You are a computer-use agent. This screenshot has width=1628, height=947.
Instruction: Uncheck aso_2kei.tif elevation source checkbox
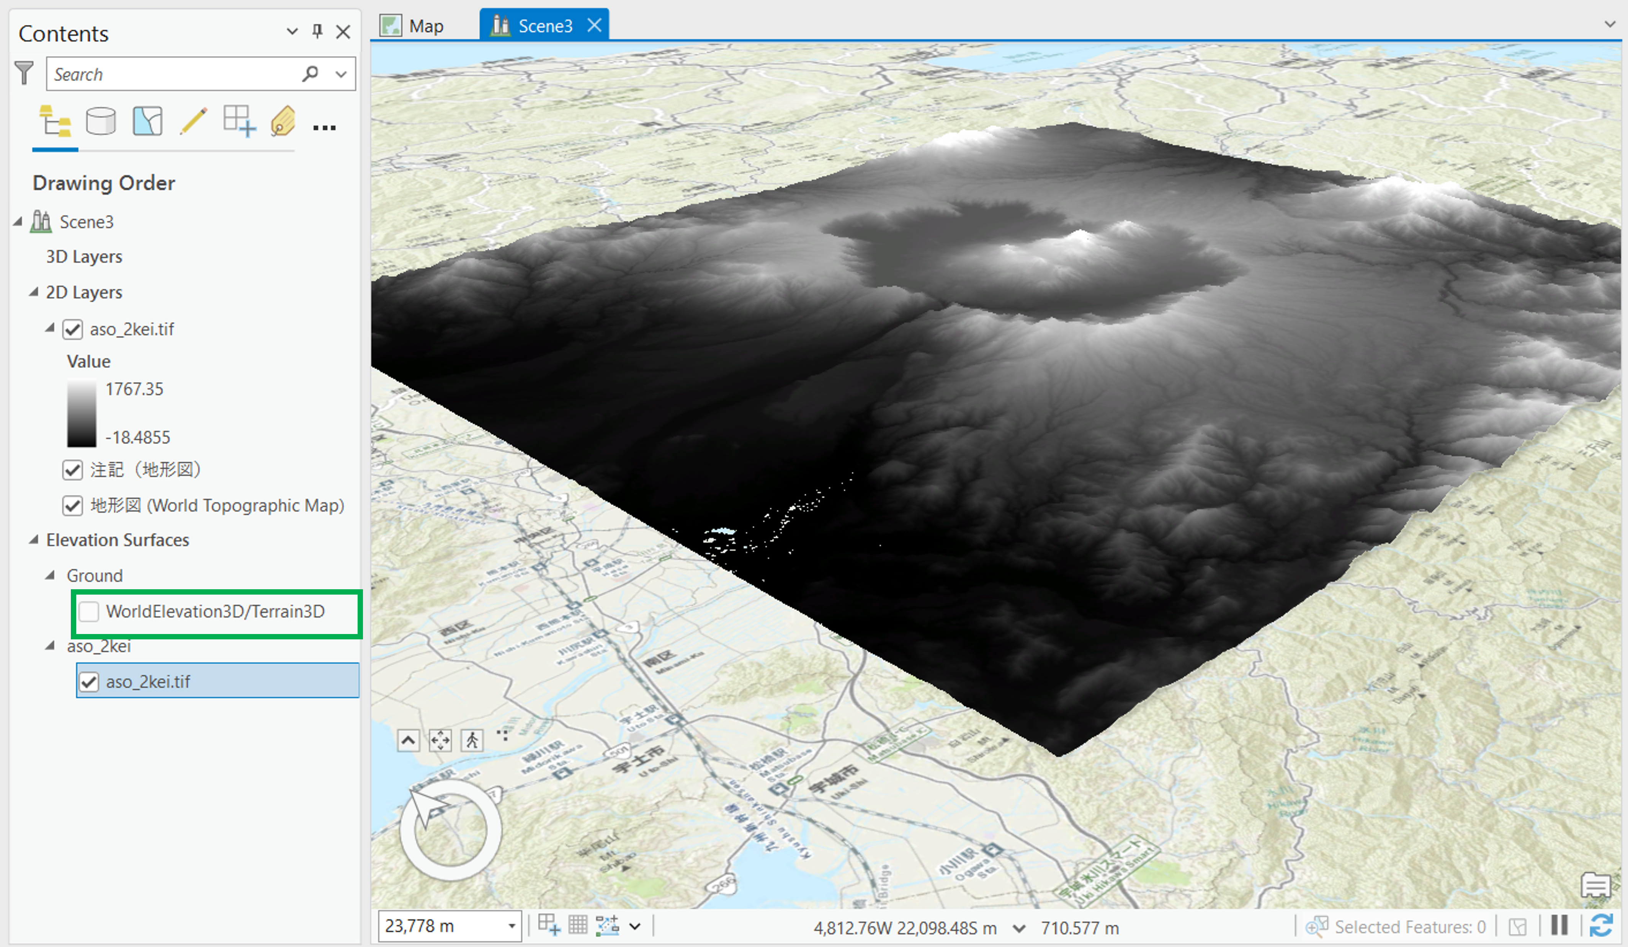88,682
